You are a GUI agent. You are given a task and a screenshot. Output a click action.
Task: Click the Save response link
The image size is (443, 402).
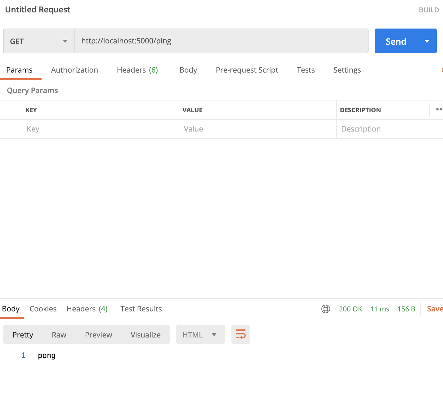pos(435,309)
